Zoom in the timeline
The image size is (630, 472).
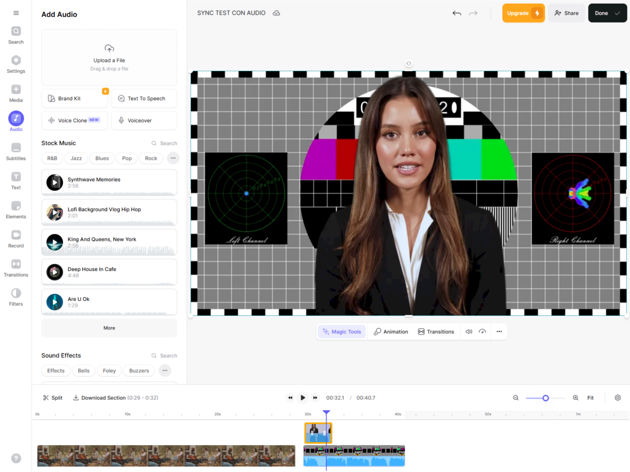[575, 398]
